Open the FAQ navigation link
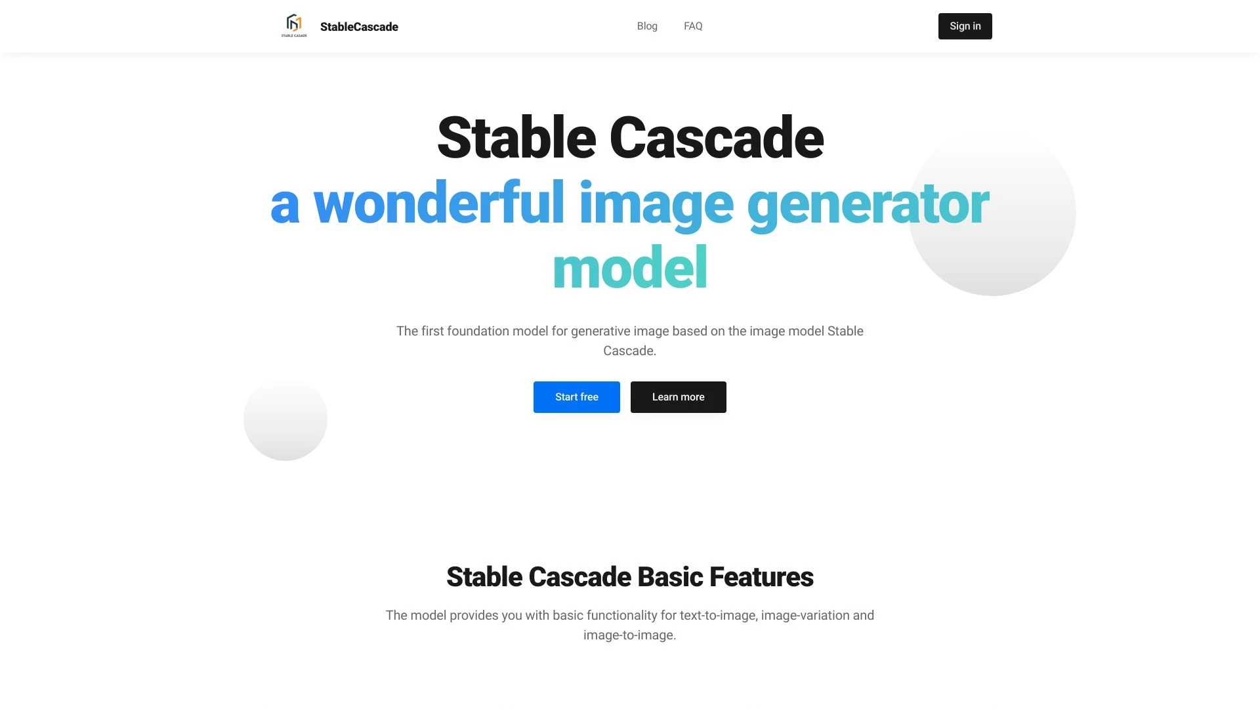 693,26
